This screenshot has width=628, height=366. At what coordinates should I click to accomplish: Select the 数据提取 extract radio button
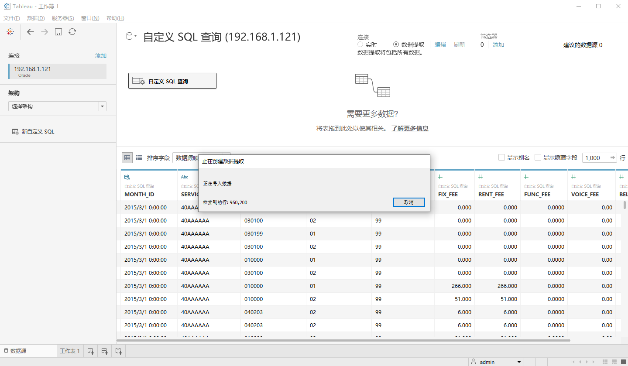(x=396, y=44)
